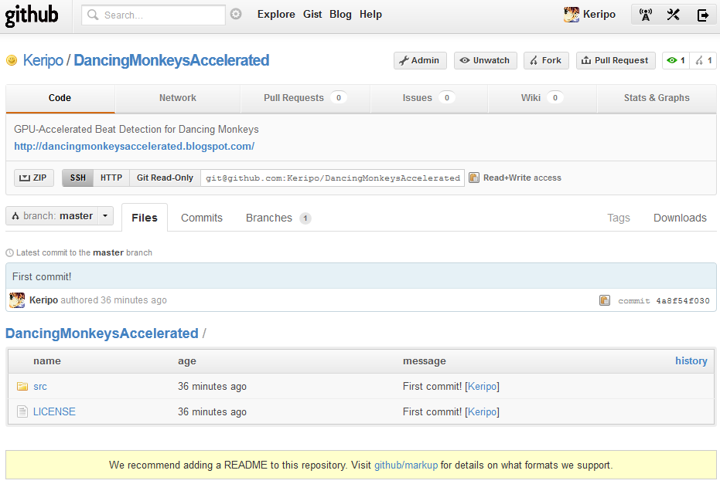The height and width of the screenshot is (484, 720).
Task: Open the Gist link
Action: 312,14
